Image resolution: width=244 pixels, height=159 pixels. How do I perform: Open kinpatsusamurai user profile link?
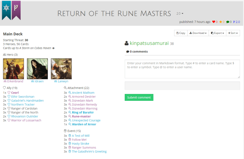pos(149,43)
